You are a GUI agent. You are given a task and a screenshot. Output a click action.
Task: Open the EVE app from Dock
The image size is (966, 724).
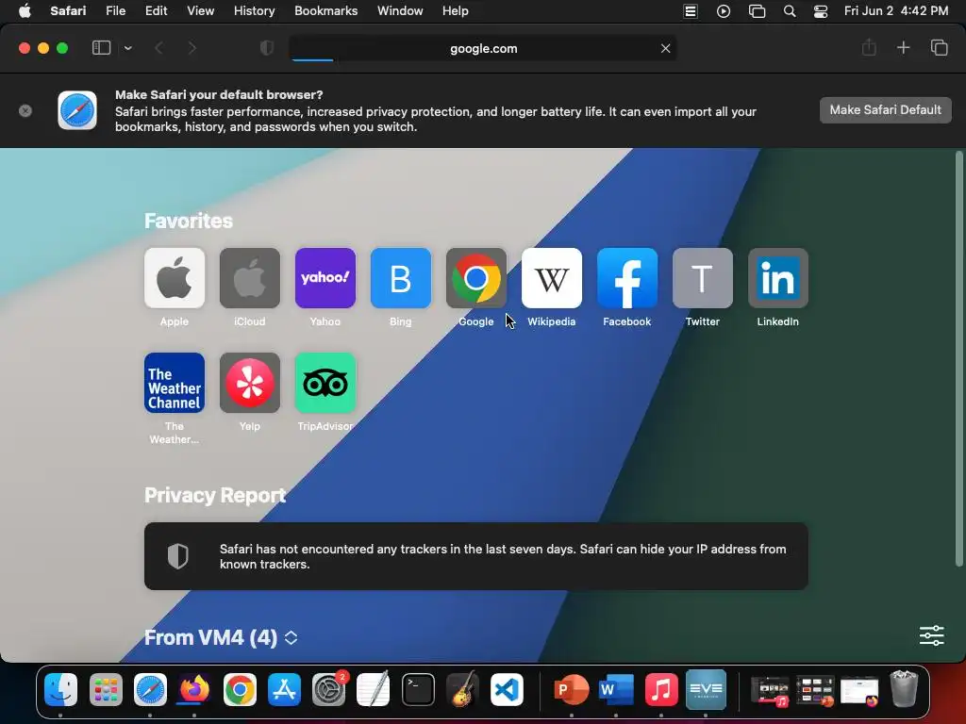(x=706, y=689)
